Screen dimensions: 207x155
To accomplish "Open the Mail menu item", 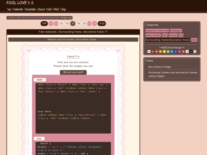I will tap(49, 9).
